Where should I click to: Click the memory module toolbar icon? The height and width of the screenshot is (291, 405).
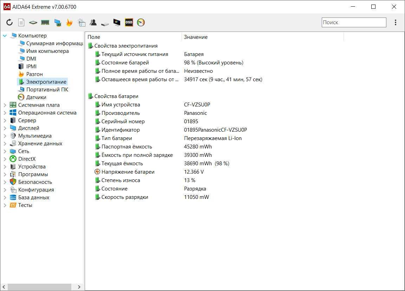(45, 23)
